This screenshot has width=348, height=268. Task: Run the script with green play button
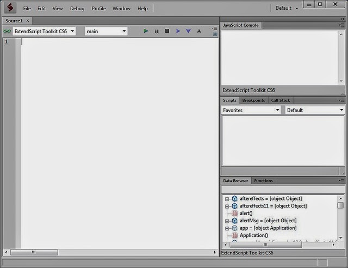click(x=146, y=31)
